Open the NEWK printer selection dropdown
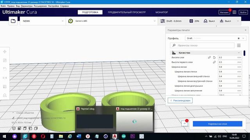This screenshot has height=140, width=250. (x=43, y=21)
